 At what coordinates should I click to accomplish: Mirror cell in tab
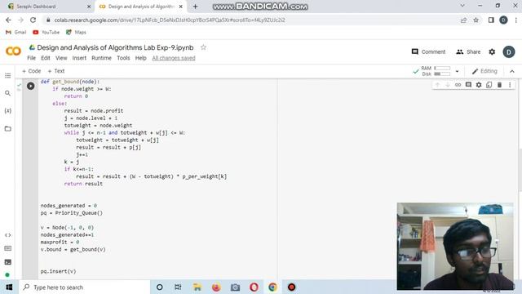tap(489, 85)
